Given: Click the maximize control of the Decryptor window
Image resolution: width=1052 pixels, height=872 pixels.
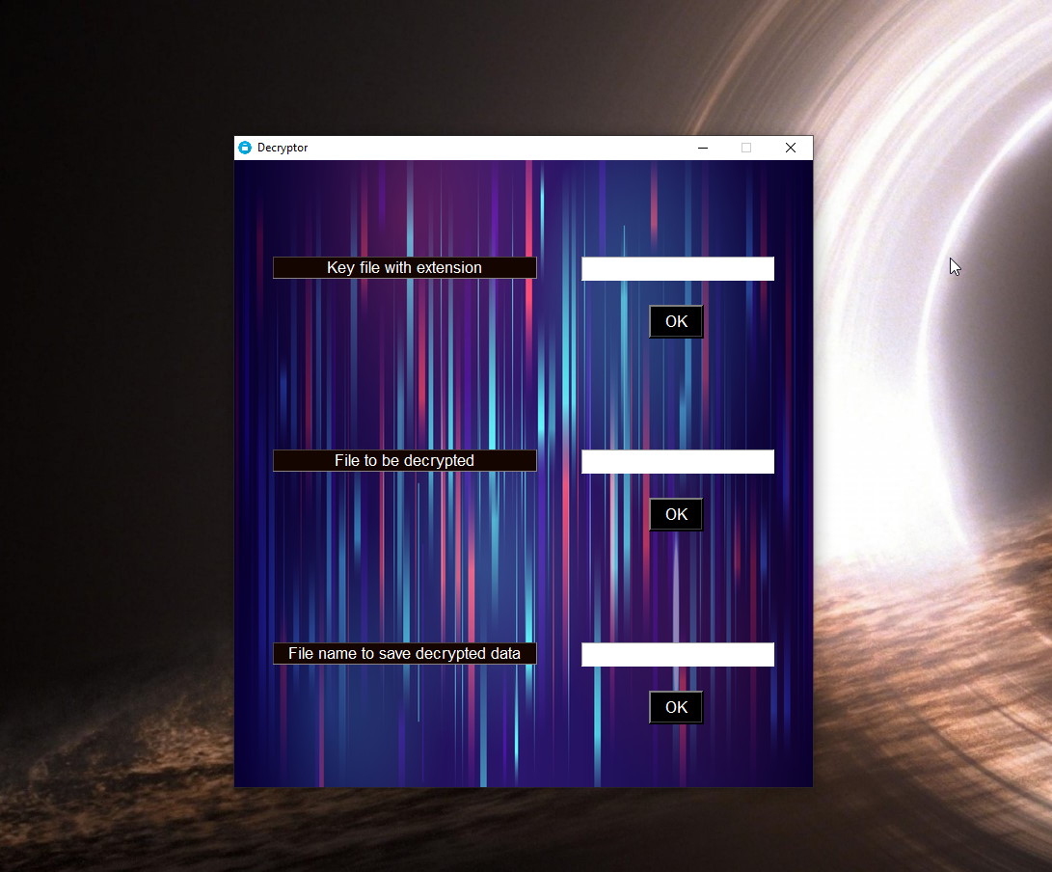Looking at the screenshot, I should coord(746,148).
